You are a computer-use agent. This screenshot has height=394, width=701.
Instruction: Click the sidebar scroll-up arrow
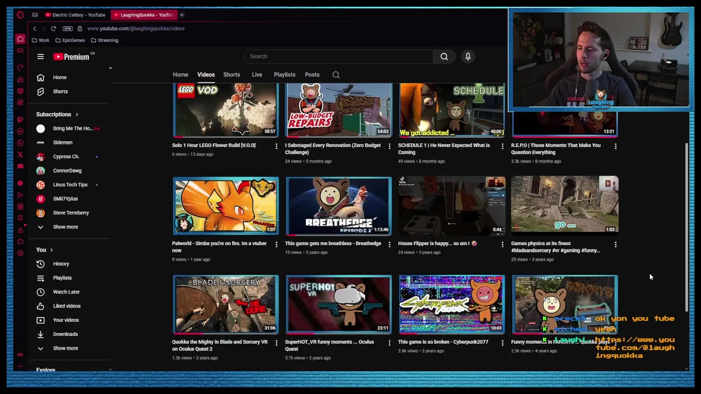click(x=110, y=68)
